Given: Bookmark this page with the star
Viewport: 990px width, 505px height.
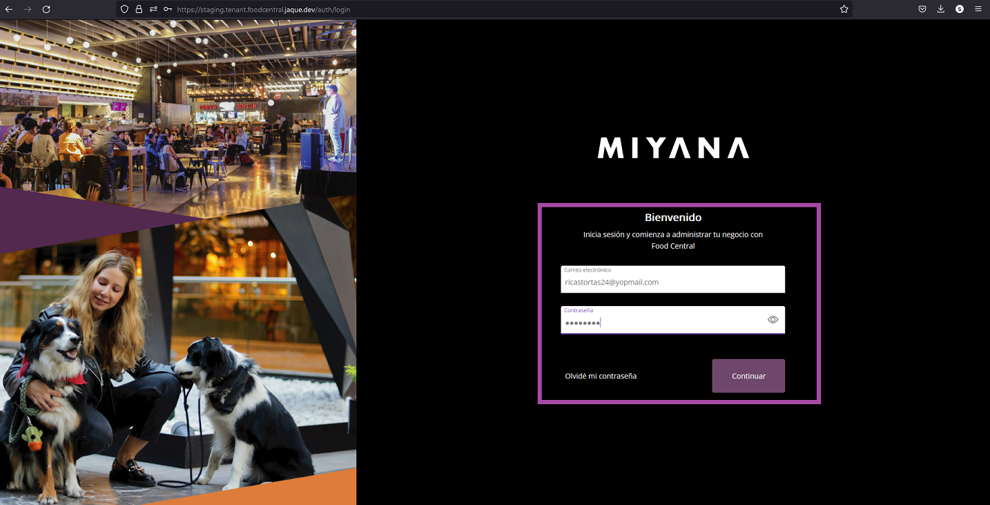Looking at the screenshot, I should point(844,10).
